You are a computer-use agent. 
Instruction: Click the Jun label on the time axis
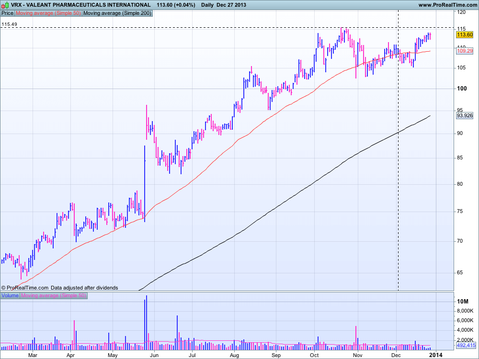tap(154, 355)
